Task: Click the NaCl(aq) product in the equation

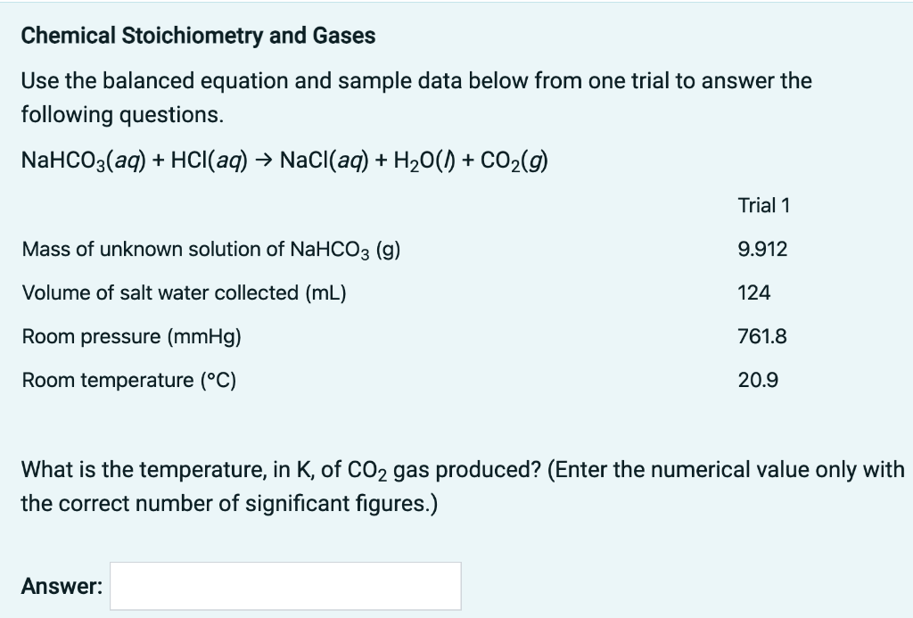Action: point(325,161)
